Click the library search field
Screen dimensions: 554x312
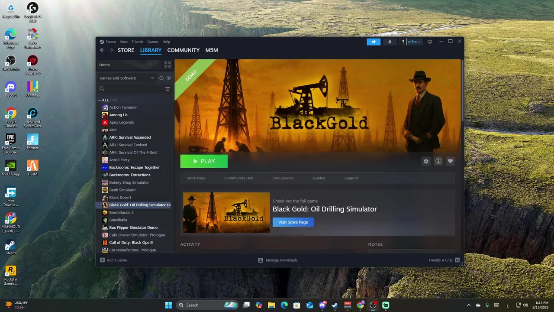pos(131,89)
